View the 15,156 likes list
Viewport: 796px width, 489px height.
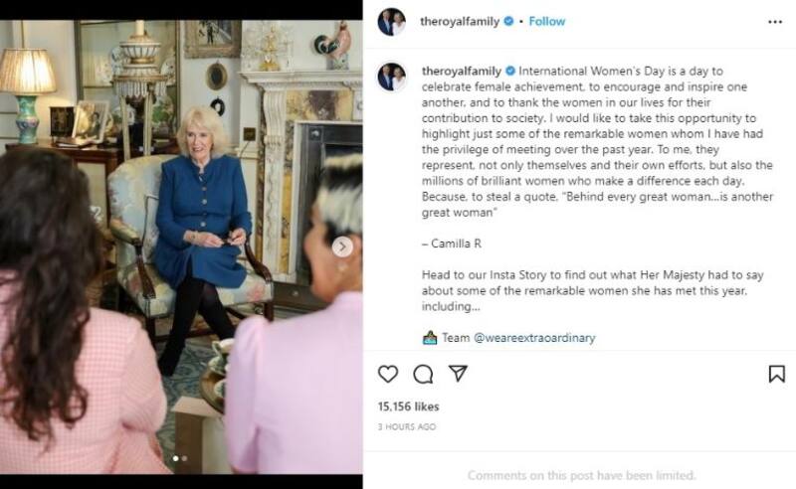coord(408,407)
